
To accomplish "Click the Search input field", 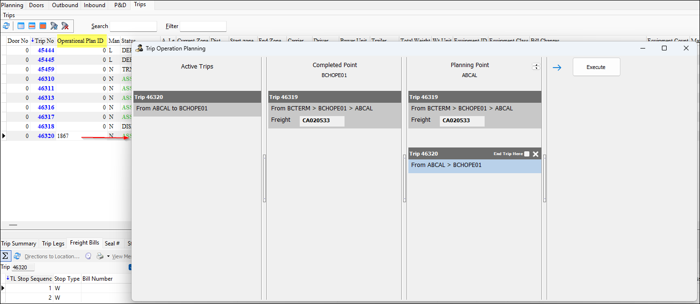I will [133, 26].
